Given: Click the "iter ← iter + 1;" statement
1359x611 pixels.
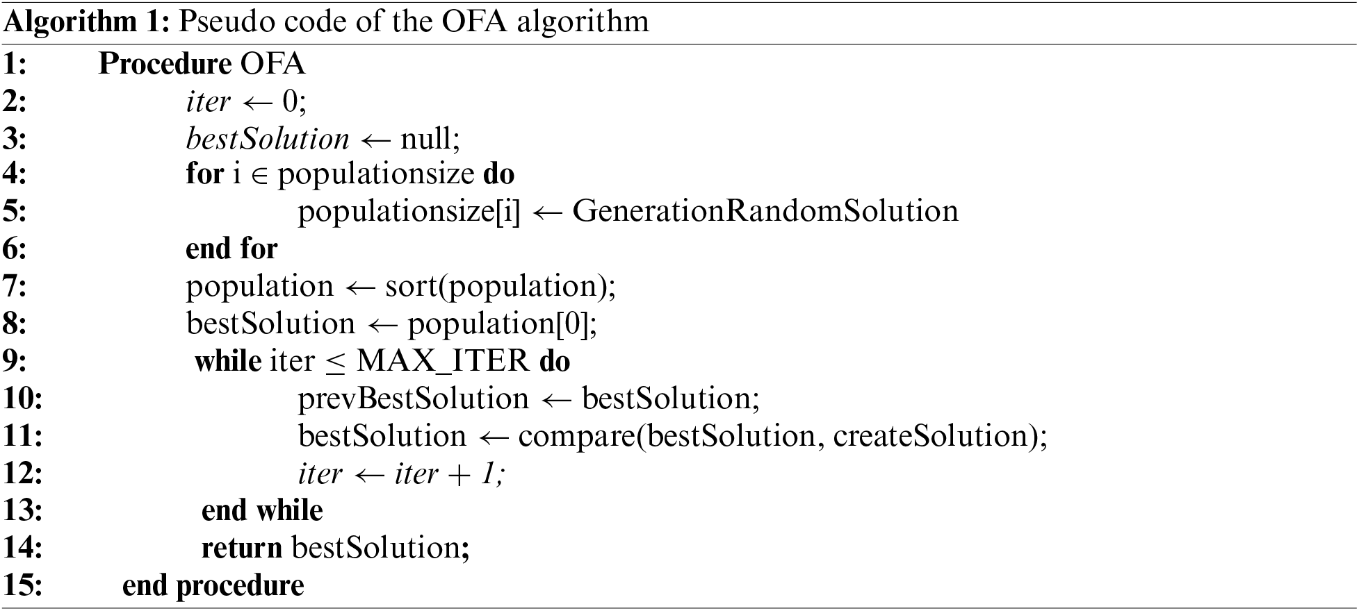Looking at the screenshot, I should (401, 474).
